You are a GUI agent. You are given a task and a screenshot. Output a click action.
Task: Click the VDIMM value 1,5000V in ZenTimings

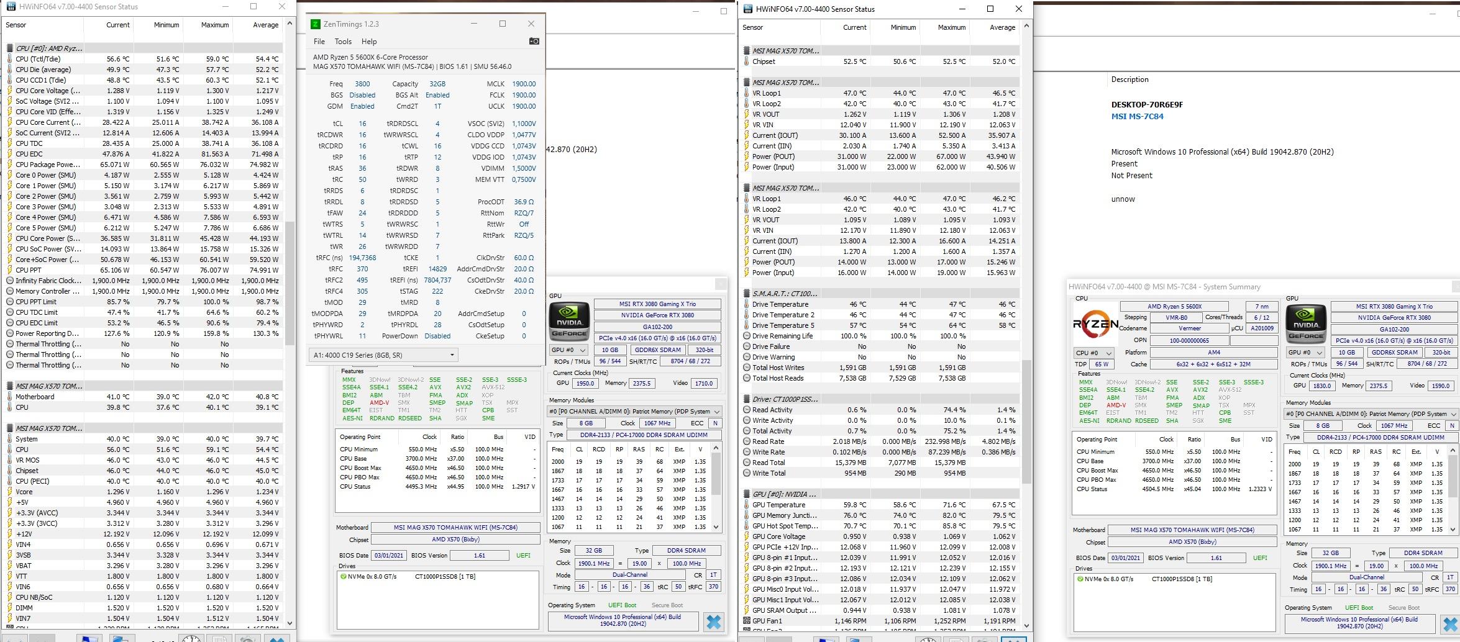[523, 168]
